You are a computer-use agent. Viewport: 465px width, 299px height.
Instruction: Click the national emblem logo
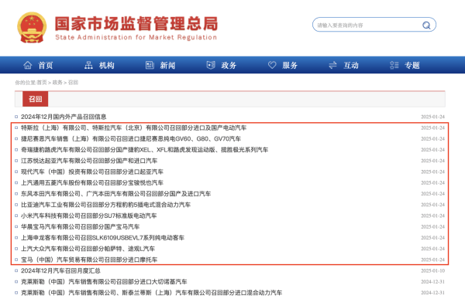click(32, 28)
